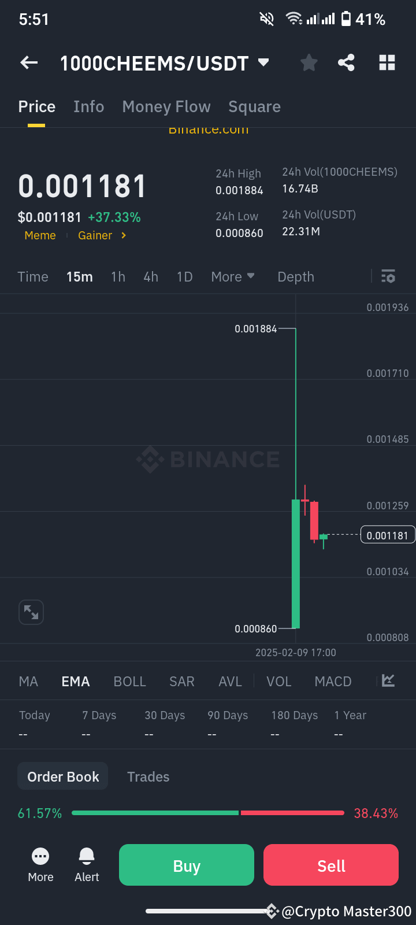Expand the chart to fullscreen
Image resolution: width=416 pixels, height=925 pixels.
pyautogui.click(x=31, y=612)
